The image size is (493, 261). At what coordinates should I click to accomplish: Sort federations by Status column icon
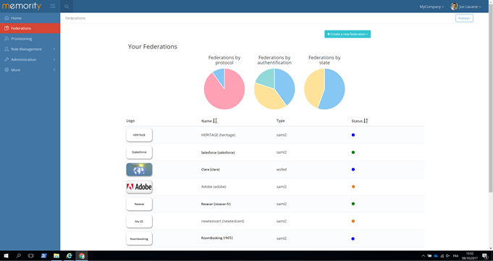tap(366, 120)
